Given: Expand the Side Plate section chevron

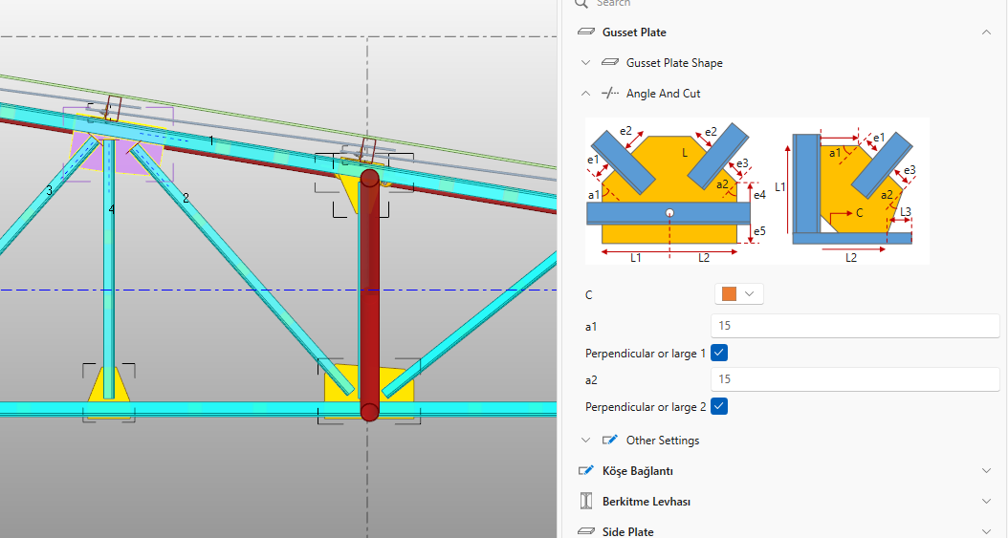Looking at the screenshot, I should 986,531.
